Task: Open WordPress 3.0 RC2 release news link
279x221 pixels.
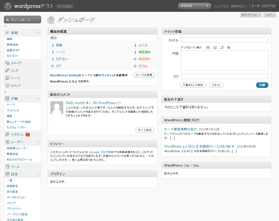Action: (199, 146)
